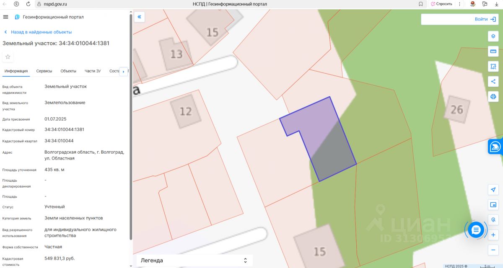503x268 pixels.
Task: Print the map with the printer icon
Action: click(493, 97)
